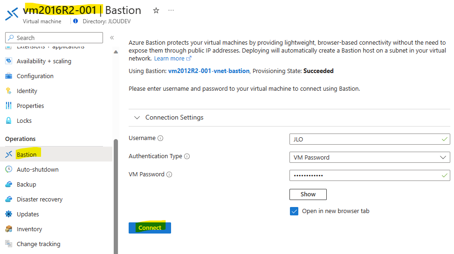Screen dimensions: 454x254
Task: Open the Learn more link
Action: point(169,58)
